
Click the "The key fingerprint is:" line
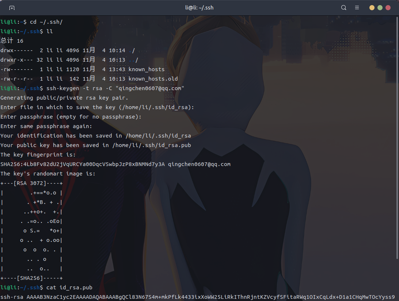38,155
